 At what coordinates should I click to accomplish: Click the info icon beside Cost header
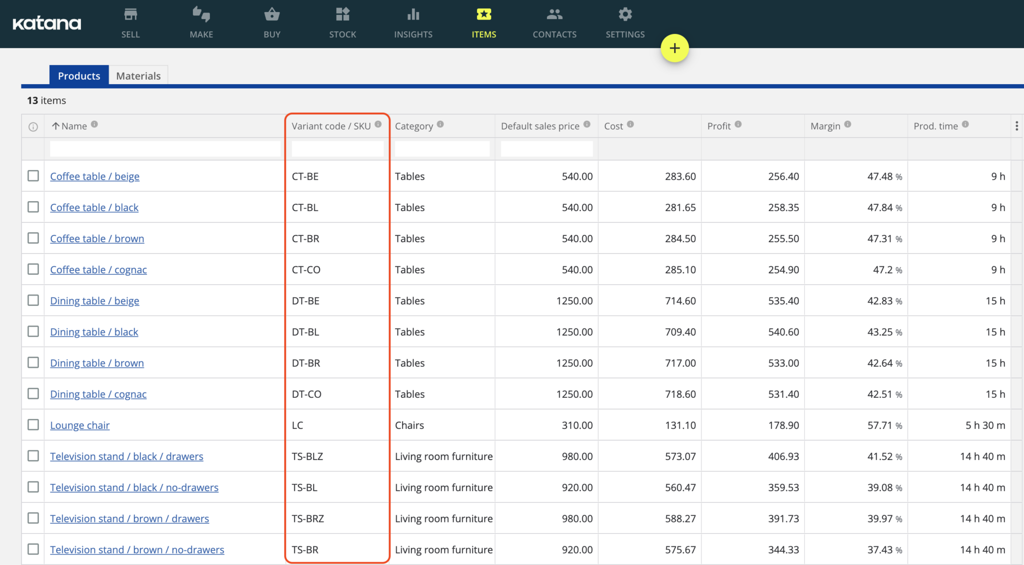[x=630, y=125]
